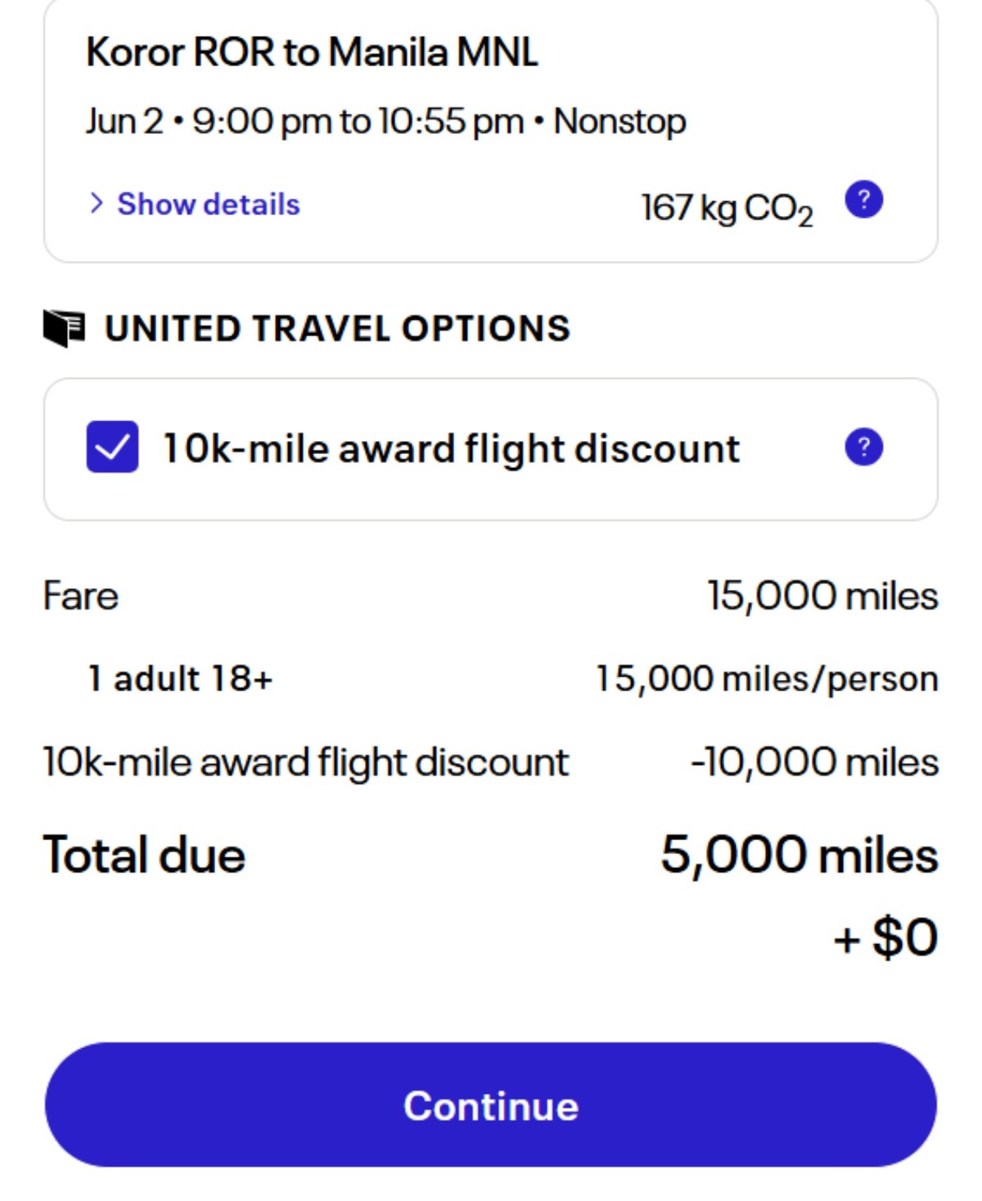Select the Koror ROR to Manila MNL heading
Image resolution: width=982 pixels, height=1201 pixels.
pyautogui.click(x=312, y=52)
